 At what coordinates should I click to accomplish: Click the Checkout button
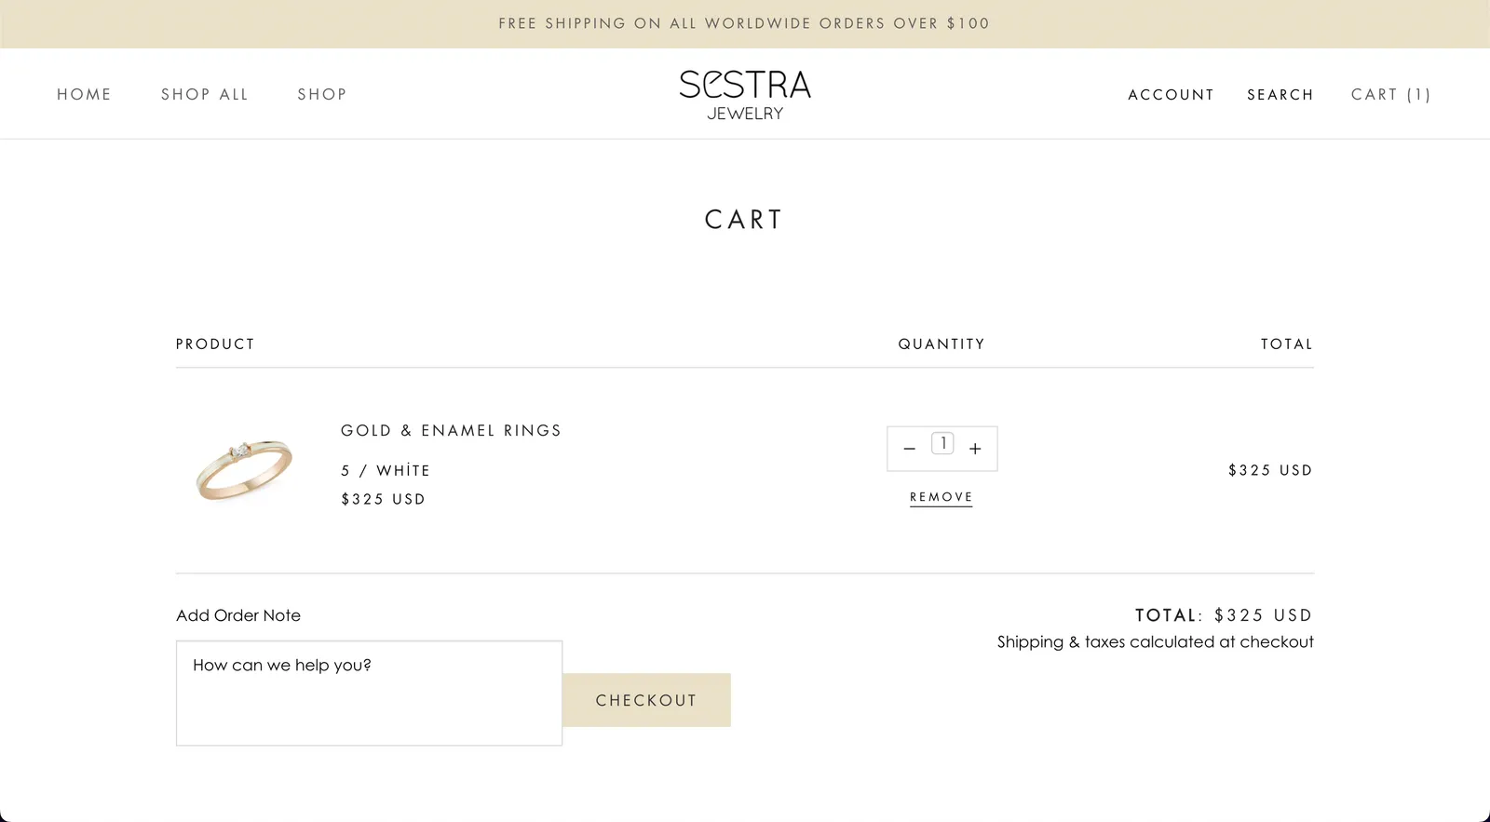click(x=646, y=700)
